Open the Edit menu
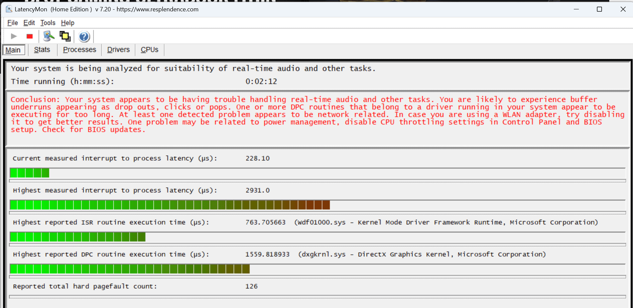This screenshot has height=308, width=633. (29, 23)
